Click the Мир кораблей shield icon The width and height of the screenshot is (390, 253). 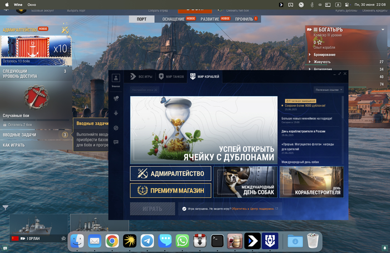[x=193, y=77]
